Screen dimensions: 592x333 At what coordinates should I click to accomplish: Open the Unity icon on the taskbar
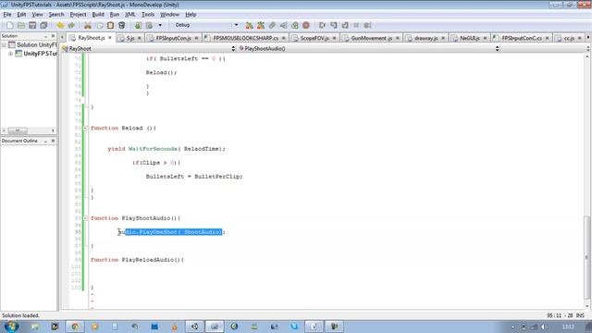[194, 327]
